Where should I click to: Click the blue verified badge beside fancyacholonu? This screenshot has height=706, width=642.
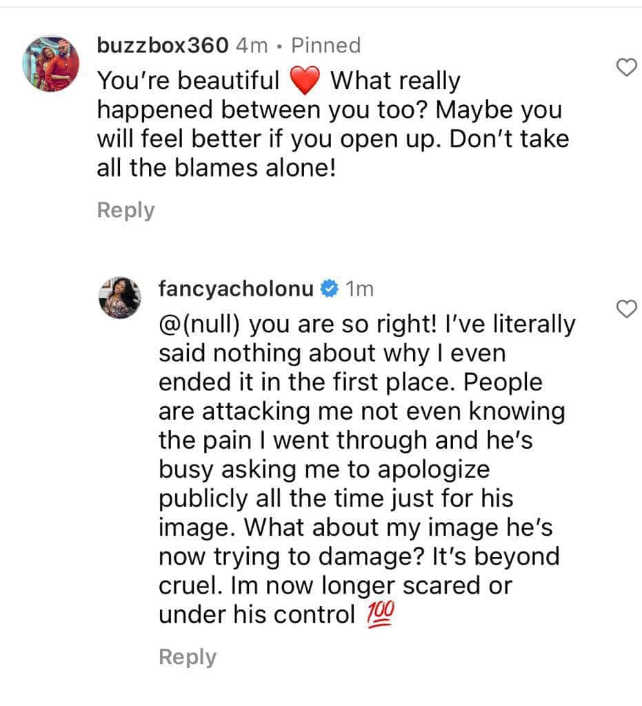point(330,290)
